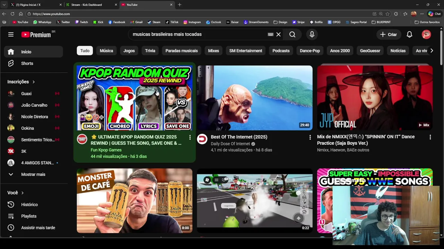Go back with the browser back arrow

tap(4, 14)
